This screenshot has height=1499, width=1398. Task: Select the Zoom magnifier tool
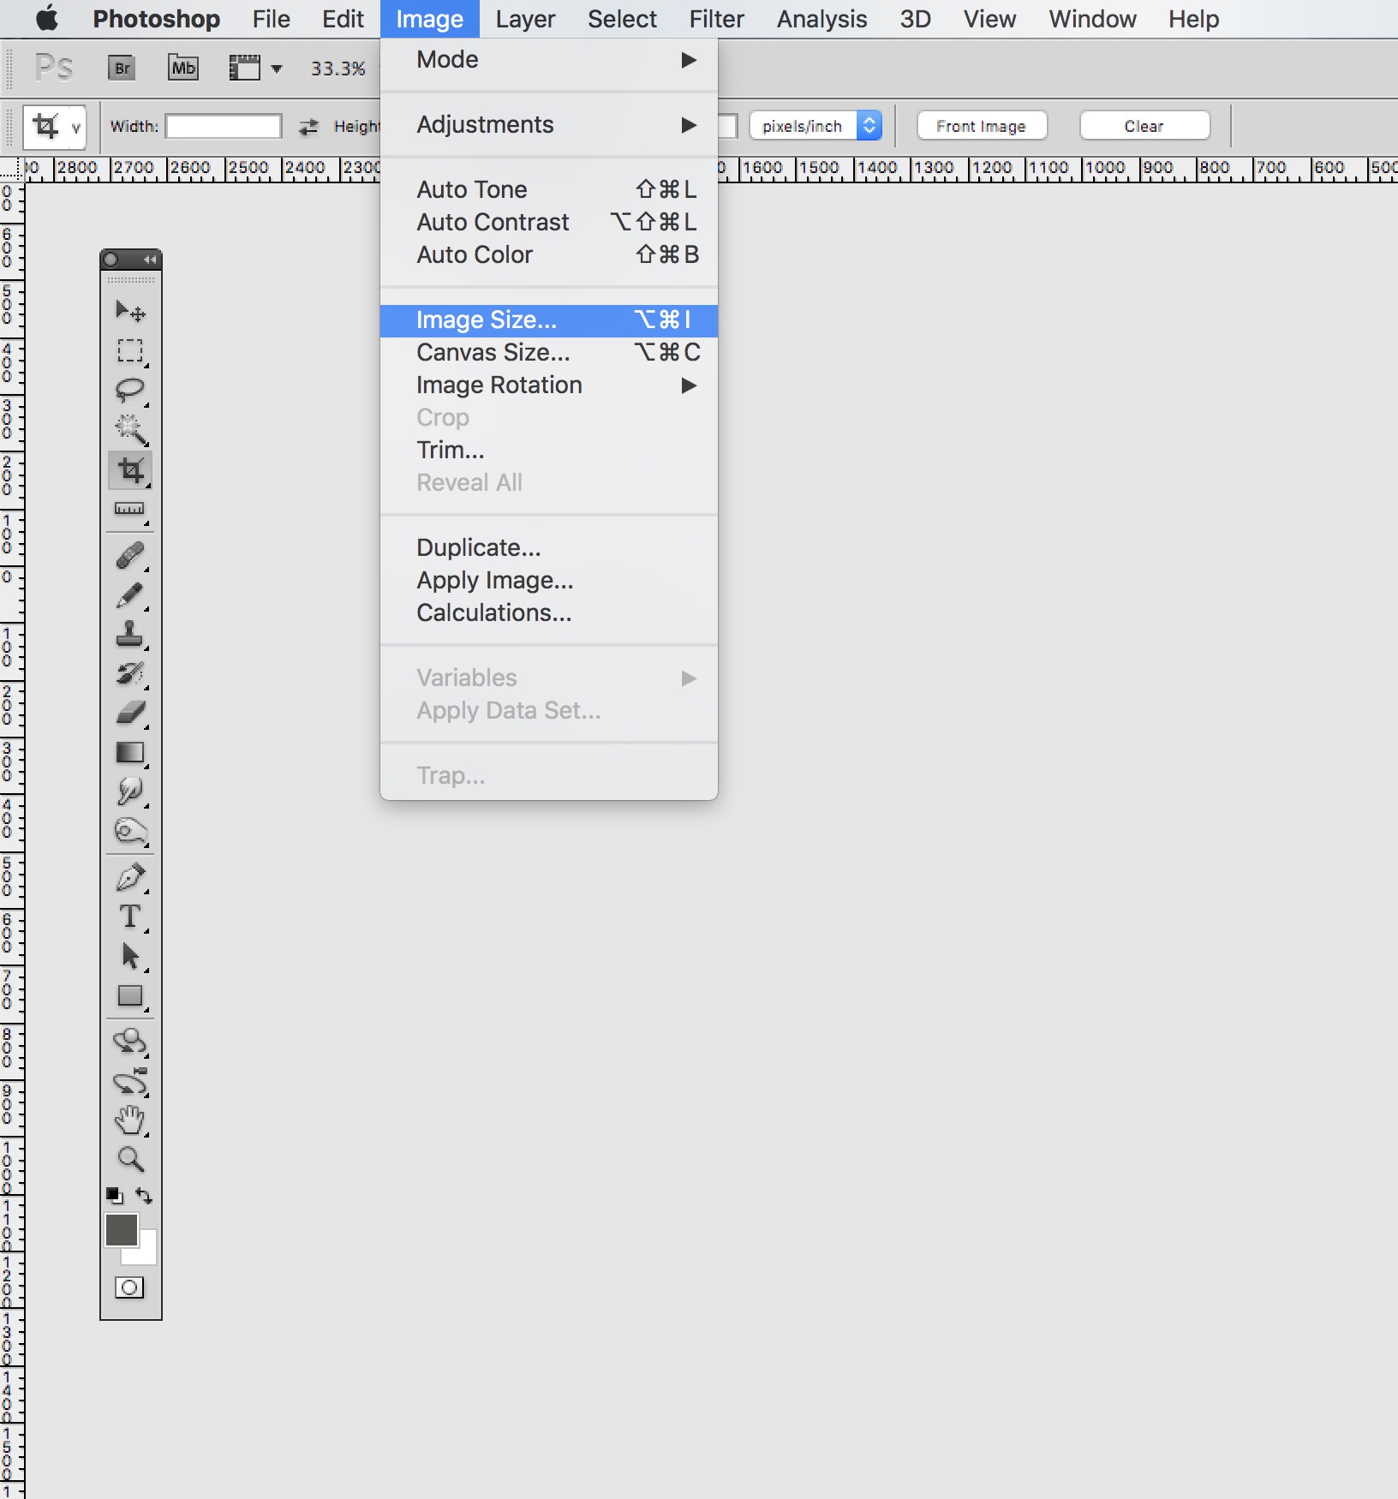pos(130,1159)
